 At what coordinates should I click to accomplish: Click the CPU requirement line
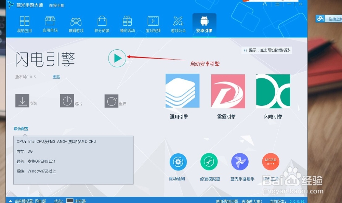pos(56,141)
